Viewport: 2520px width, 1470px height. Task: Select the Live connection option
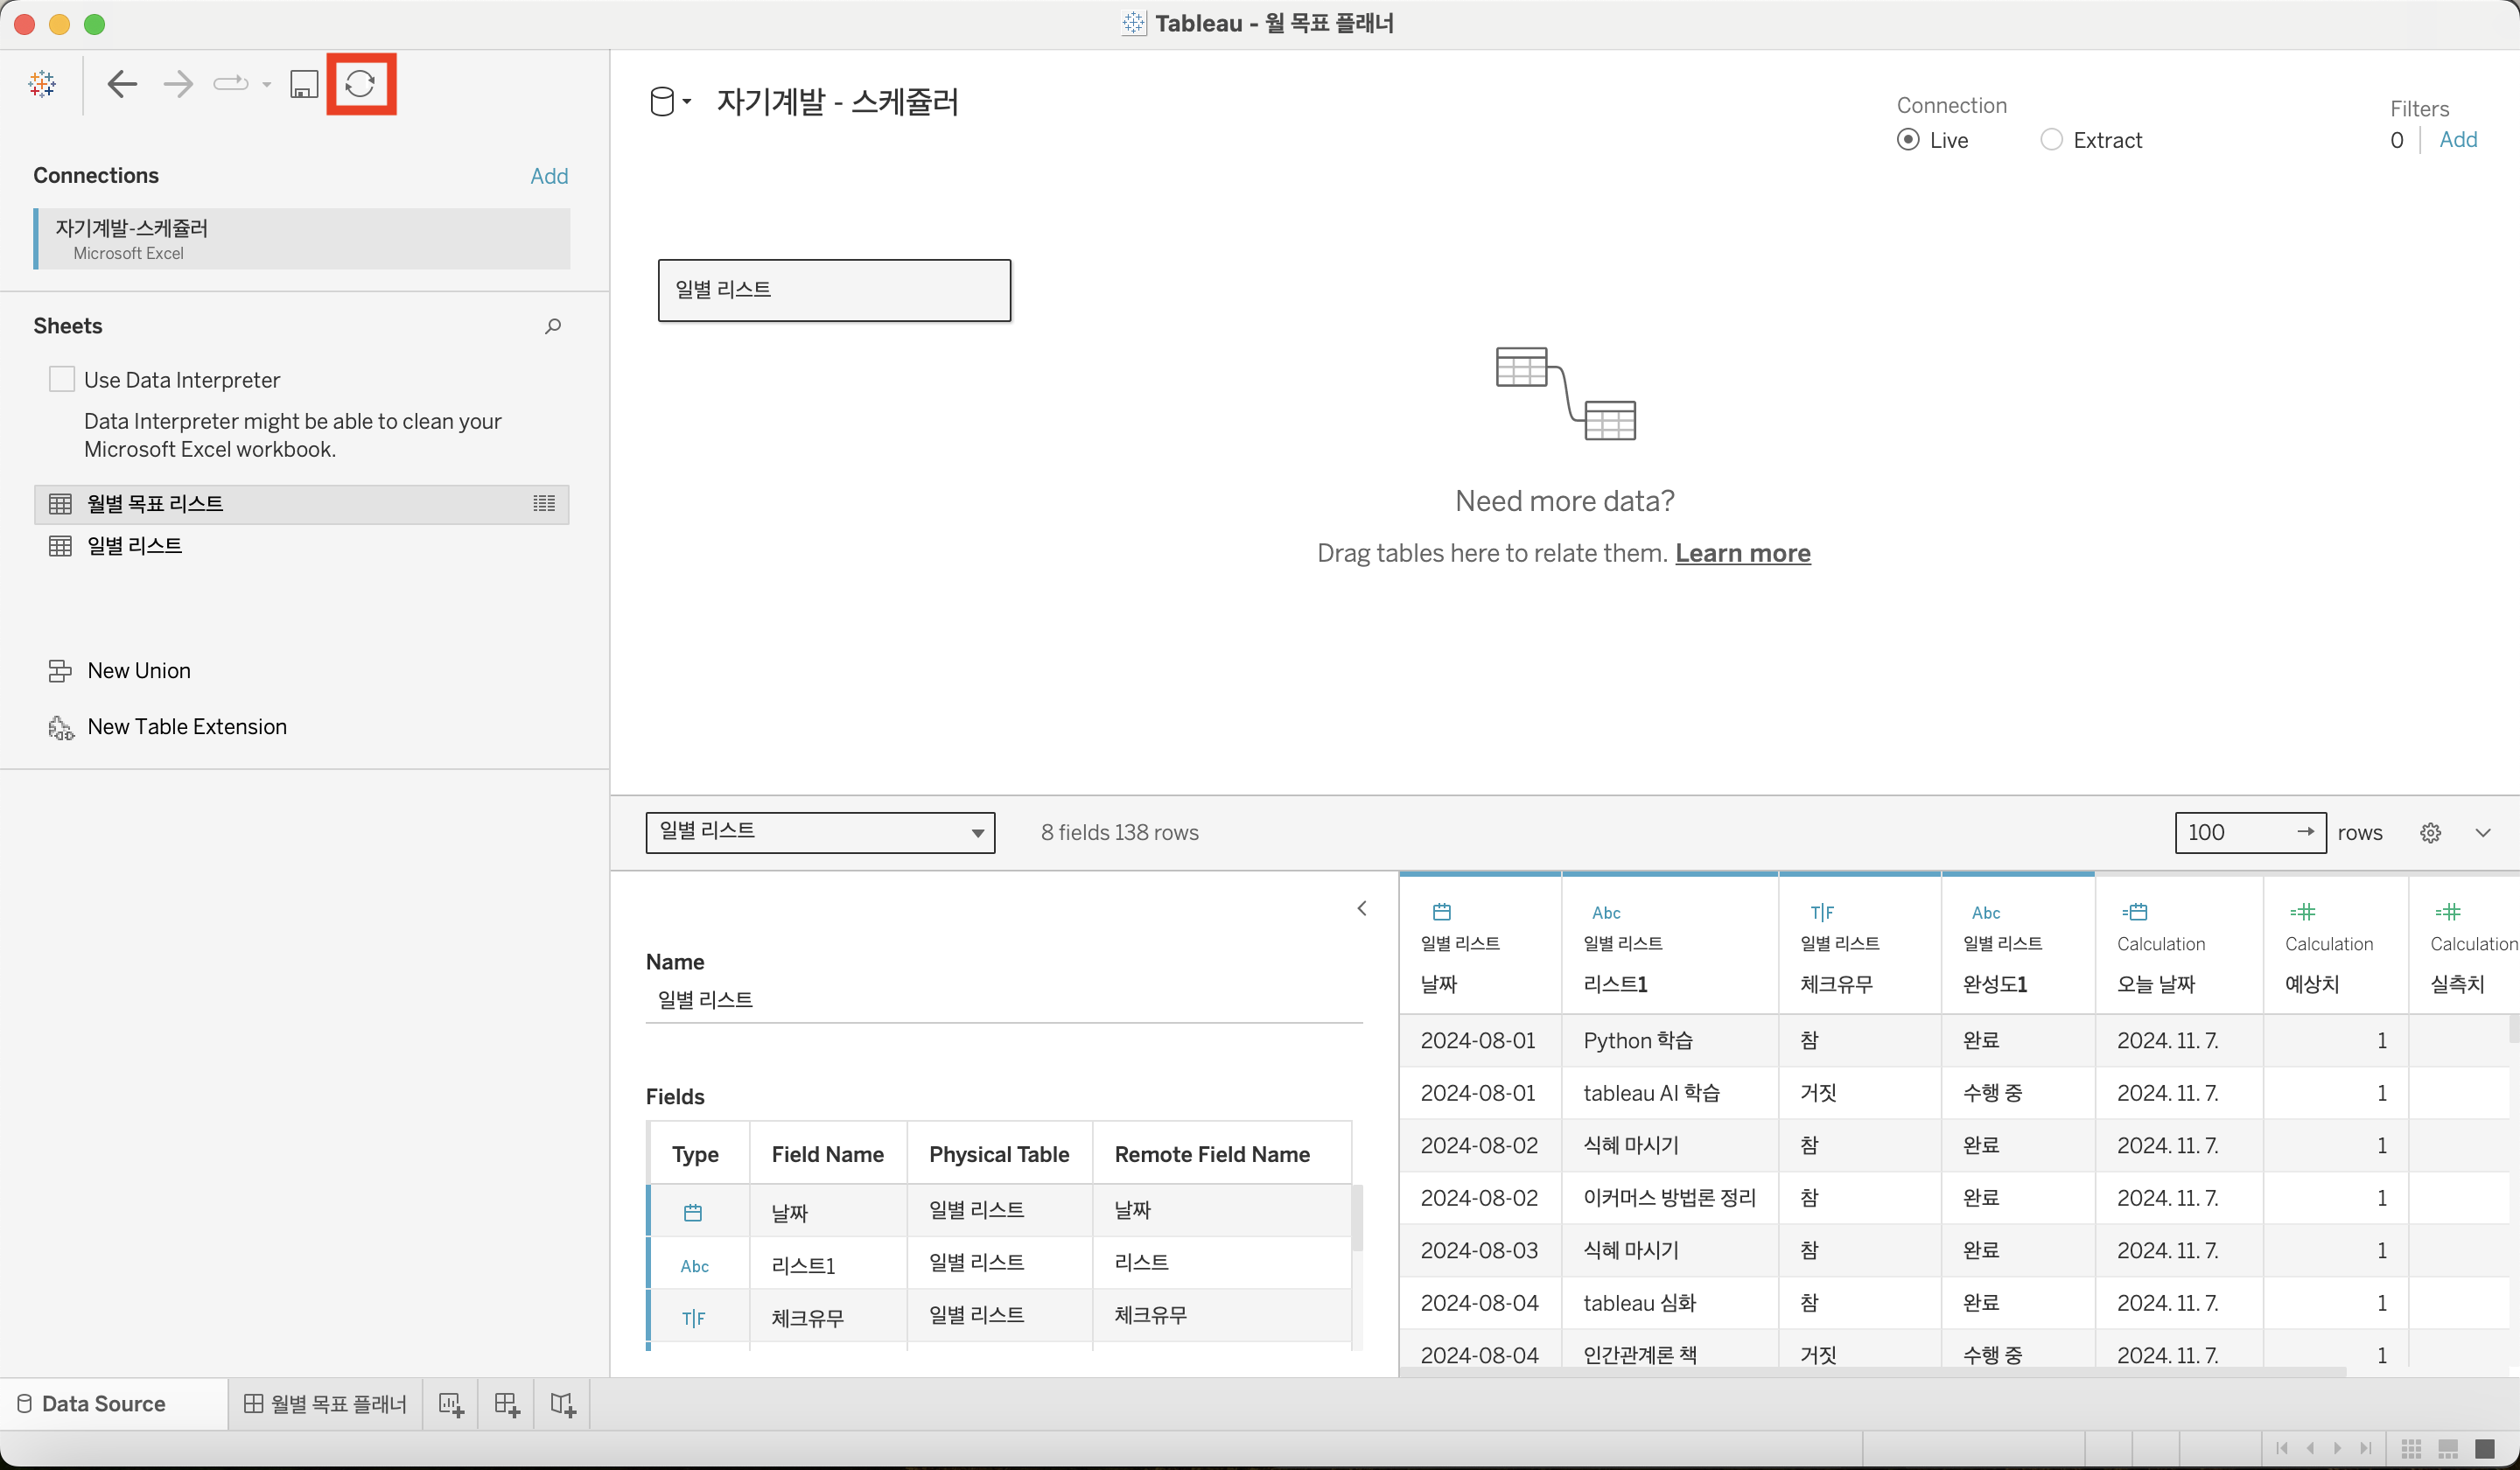(1908, 140)
